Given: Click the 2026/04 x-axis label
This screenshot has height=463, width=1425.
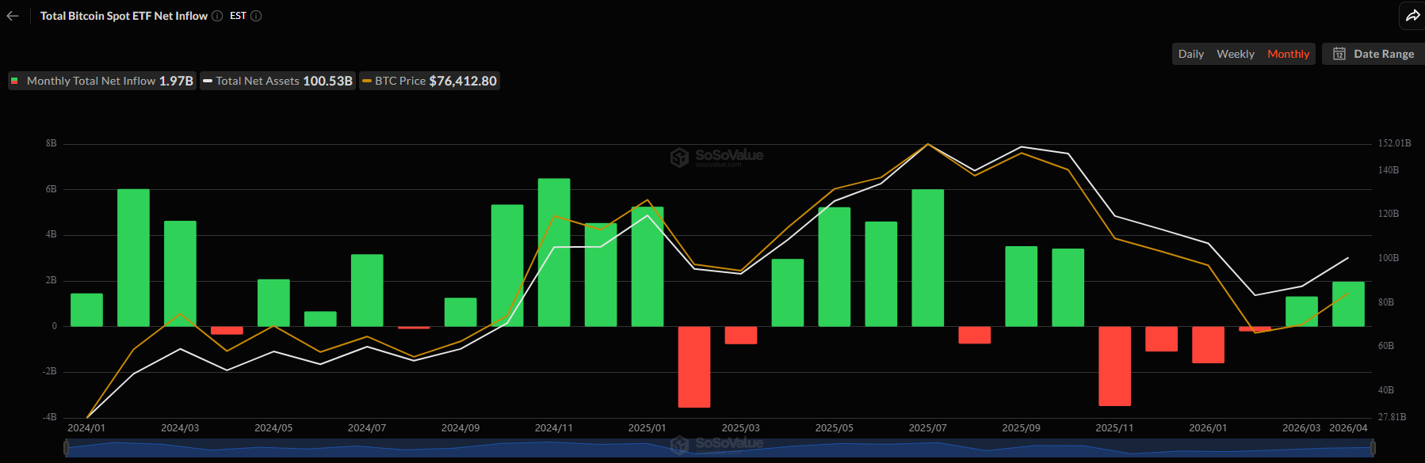Looking at the screenshot, I should tap(1348, 428).
